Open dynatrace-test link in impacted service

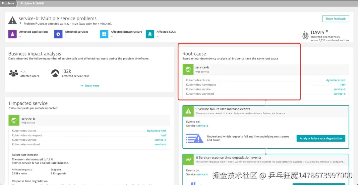click(x=156, y=130)
